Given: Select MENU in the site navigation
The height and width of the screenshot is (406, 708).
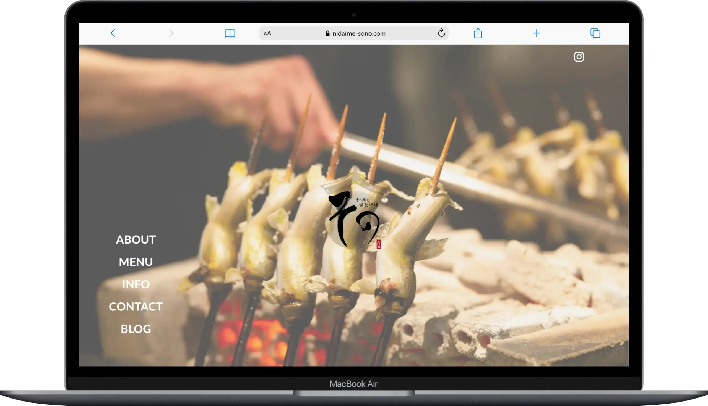Looking at the screenshot, I should (x=136, y=262).
